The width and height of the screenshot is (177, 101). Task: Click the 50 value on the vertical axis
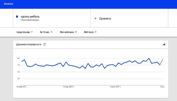coord(18,72)
